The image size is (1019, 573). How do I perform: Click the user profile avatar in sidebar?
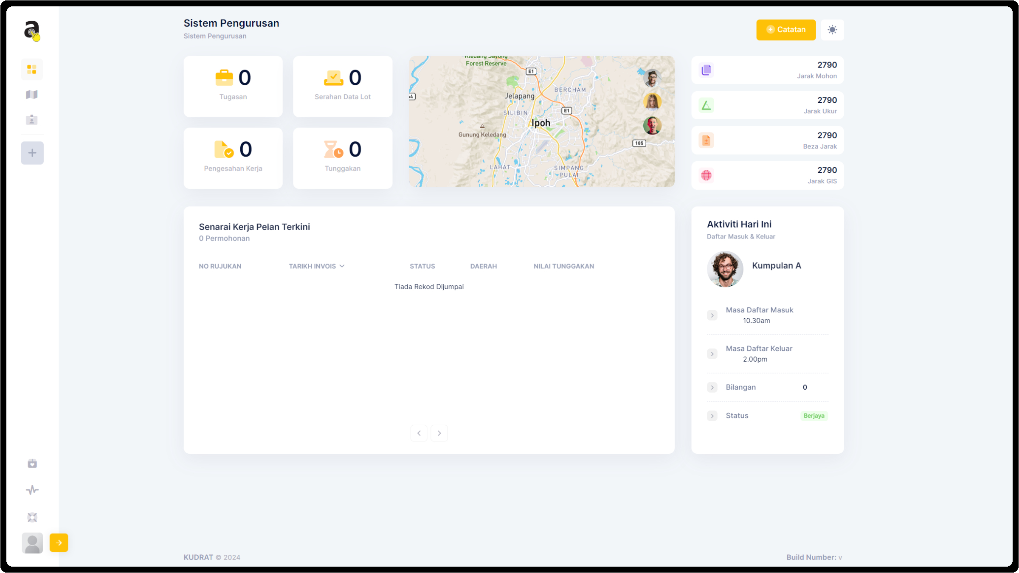point(32,543)
